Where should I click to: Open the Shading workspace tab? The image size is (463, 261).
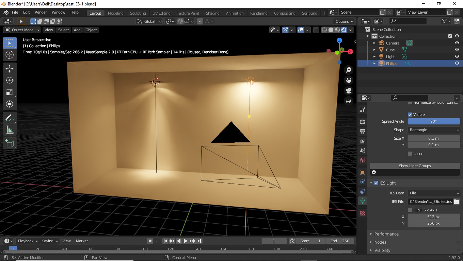tap(212, 13)
